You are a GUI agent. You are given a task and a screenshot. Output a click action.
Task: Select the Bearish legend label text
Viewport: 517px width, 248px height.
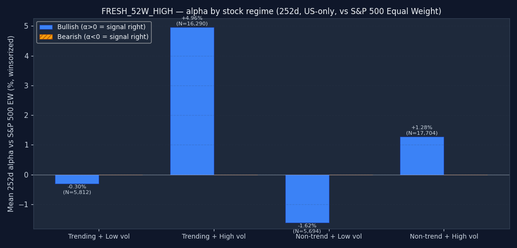pyautogui.click(x=102, y=37)
